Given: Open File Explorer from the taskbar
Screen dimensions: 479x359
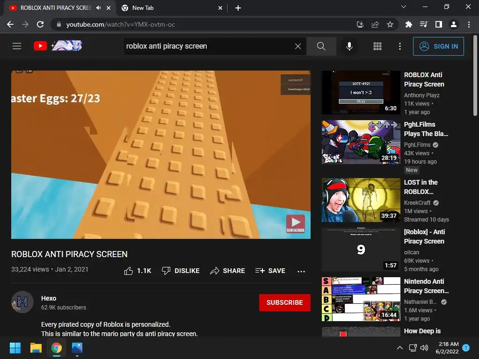Looking at the screenshot, I should (36, 348).
